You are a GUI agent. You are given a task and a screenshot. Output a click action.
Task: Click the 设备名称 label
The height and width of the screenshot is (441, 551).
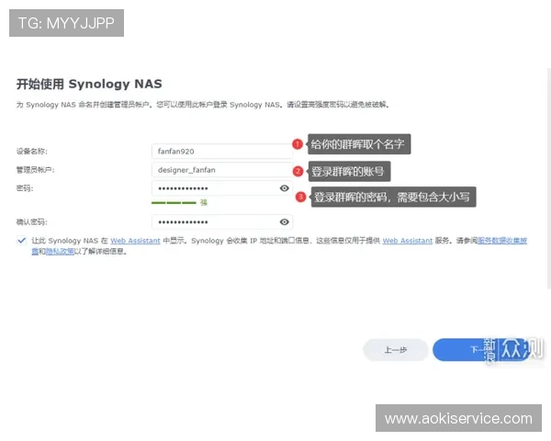click(31, 152)
